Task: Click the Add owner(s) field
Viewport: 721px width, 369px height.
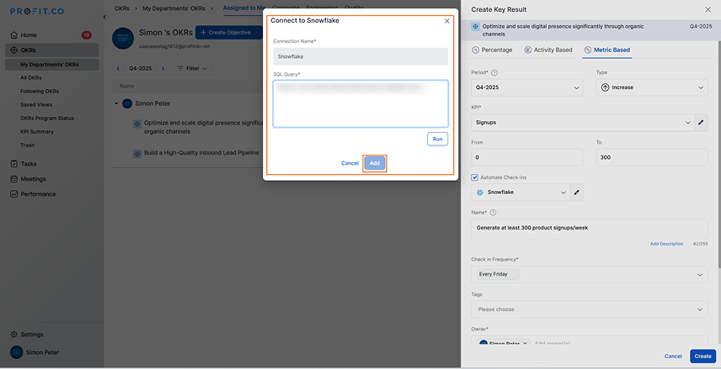Action: pyautogui.click(x=552, y=343)
